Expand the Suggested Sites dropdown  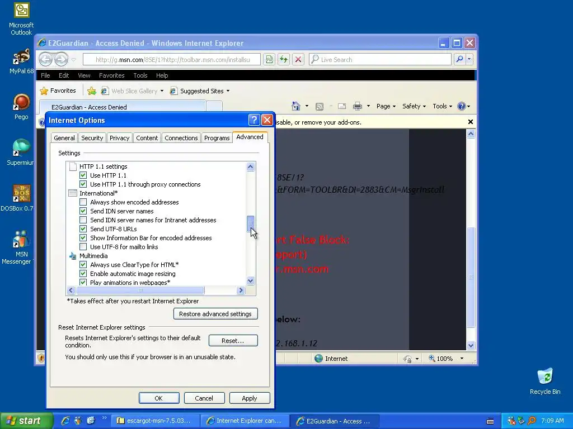coord(228,91)
